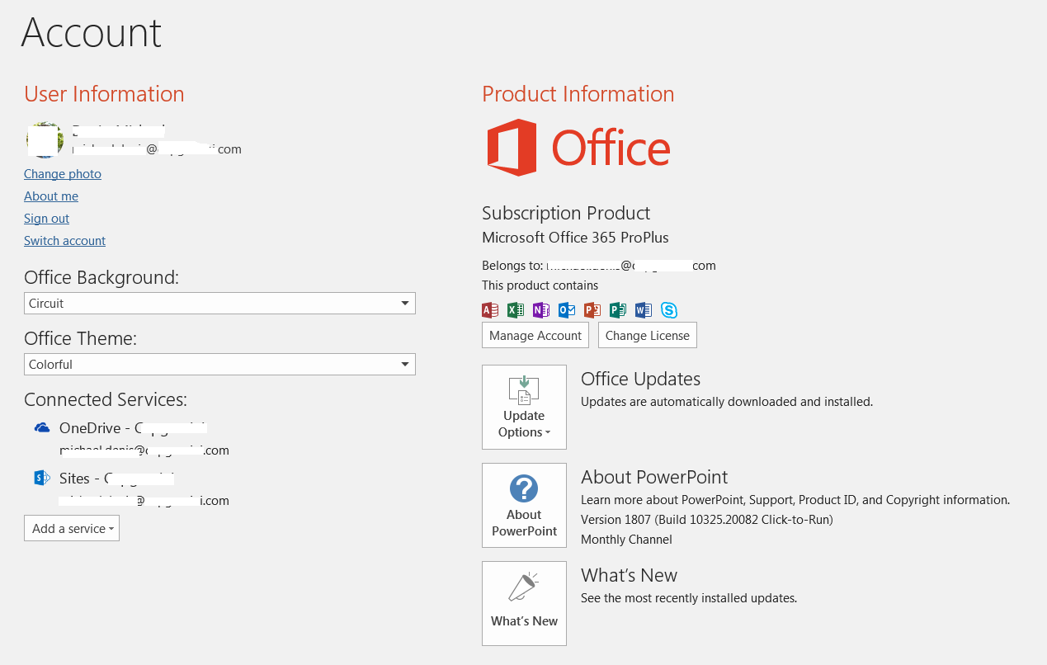
Task: Open the Office Theme dropdown
Action: tap(219, 365)
